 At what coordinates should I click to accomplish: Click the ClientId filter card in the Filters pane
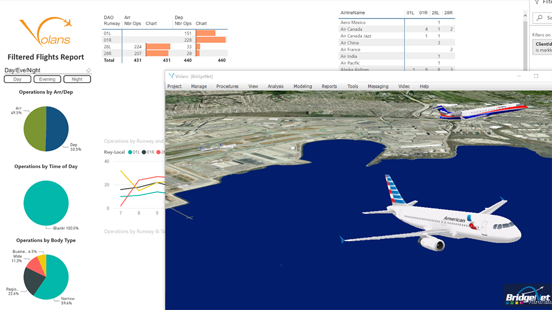click(542, 47)
